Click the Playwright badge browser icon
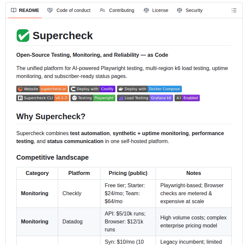The image size is (248, 245). [x=74, y=98]
